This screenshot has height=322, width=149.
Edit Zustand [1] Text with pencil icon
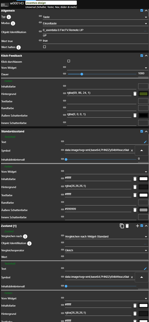click(x=145, y=268)
